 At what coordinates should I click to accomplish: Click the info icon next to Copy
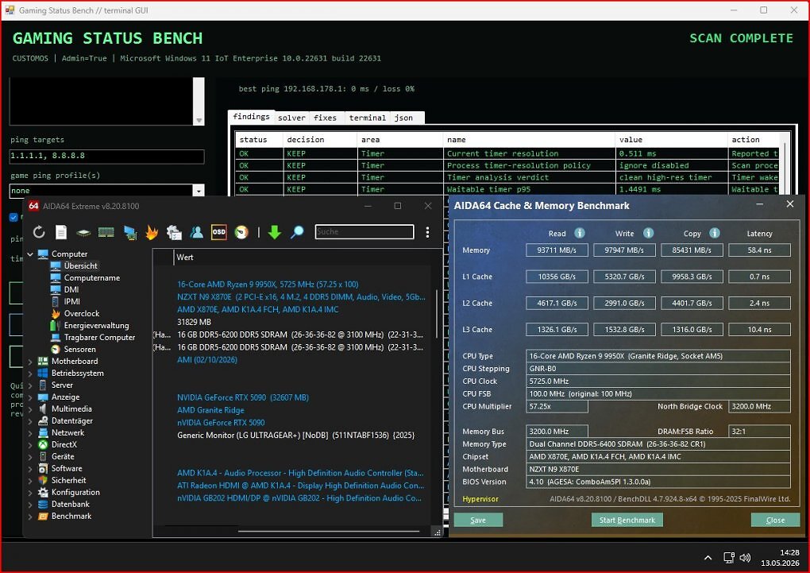coord(715,233)
